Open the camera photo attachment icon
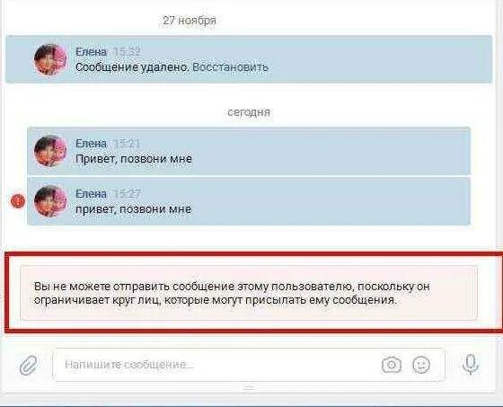 coord(392,365)
